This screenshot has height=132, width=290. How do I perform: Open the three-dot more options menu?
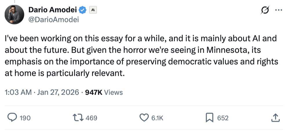[278, 10]
